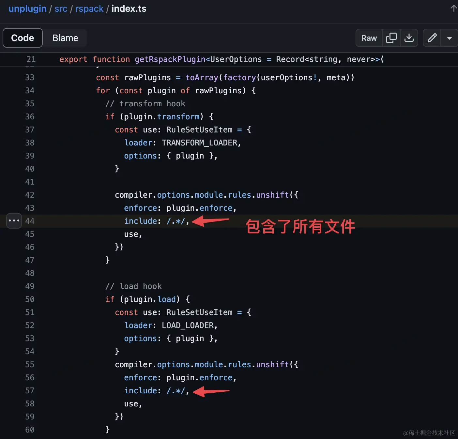Select line number 57
Image resolution: width=458 pixels, height=439 pixels.
click(x=30, y=391)
